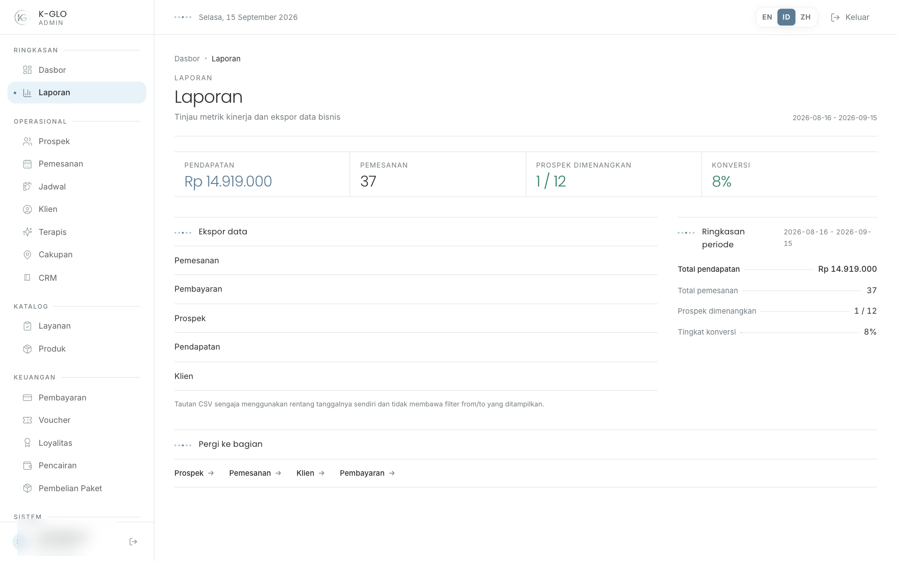Click the Pendapatan card value 'Rp 14.919.000'
897x561 pixels.
click(x=228, y=182)
